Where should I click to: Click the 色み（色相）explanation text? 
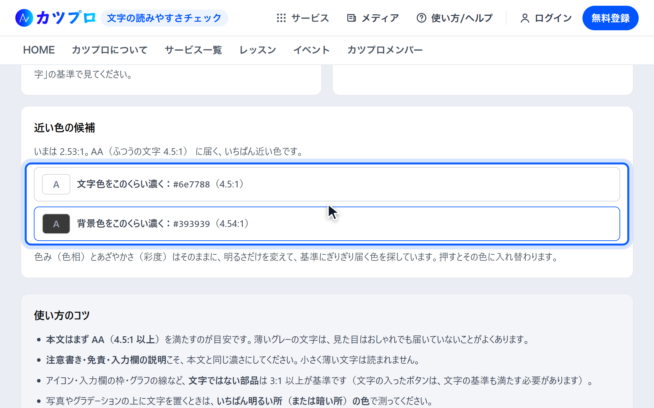coord(296,257)
